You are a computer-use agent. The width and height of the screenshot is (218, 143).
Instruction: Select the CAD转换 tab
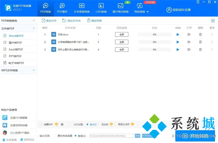[x=101, y=8]
